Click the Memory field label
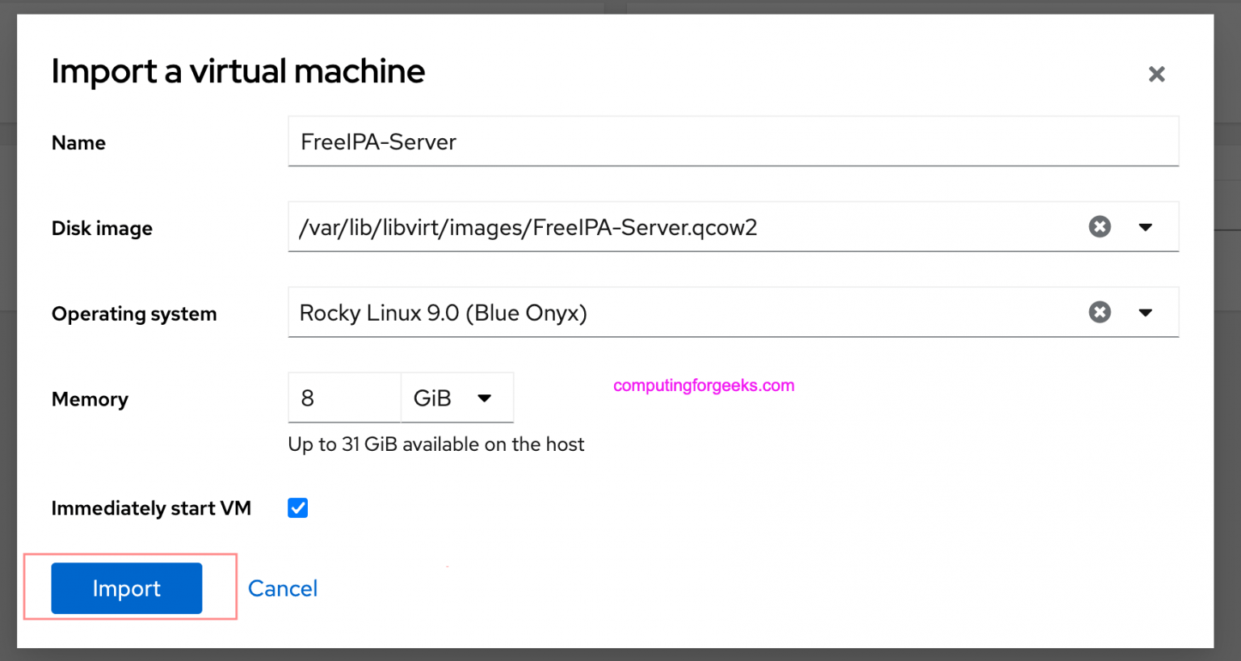1241x661 pixels. click(x=90, y=398)
